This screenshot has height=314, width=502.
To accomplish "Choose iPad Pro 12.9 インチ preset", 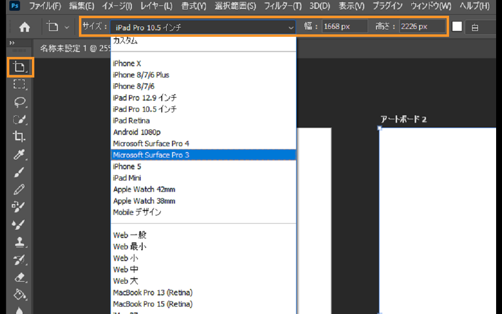I will (x=203, y=98).
